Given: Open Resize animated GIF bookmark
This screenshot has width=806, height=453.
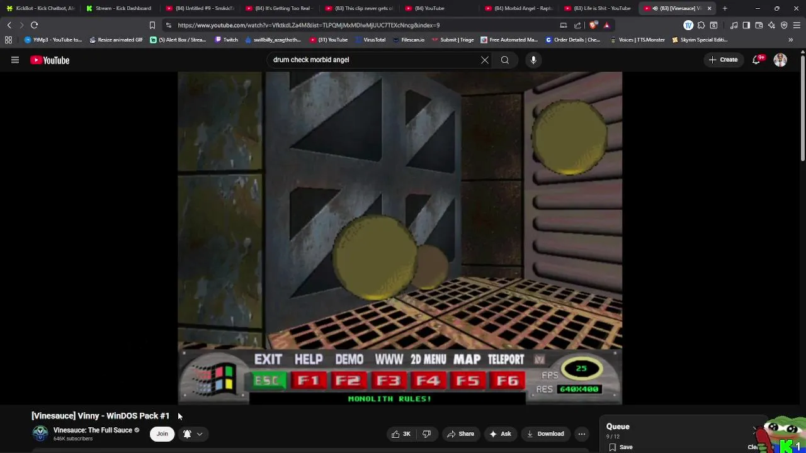Looking at the screenshot, I should pos(116,40).
